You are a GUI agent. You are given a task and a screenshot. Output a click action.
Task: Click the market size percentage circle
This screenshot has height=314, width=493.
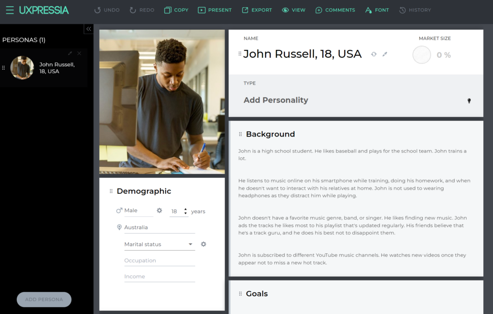422,55
